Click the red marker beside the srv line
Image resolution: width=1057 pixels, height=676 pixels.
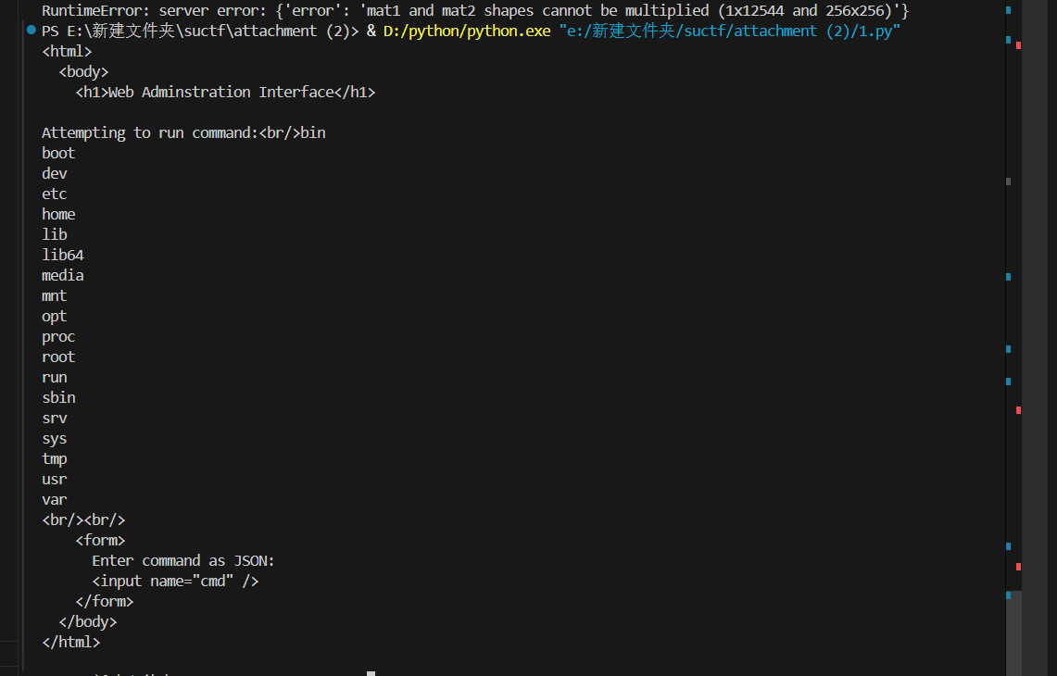(1018, 412)
